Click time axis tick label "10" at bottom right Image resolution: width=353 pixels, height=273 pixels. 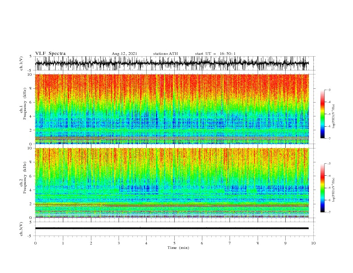(313, 243)
